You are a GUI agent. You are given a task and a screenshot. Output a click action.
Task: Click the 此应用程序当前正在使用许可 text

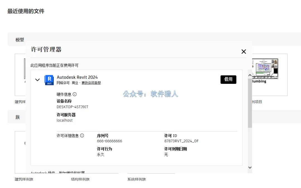click(x=55, y=65)
